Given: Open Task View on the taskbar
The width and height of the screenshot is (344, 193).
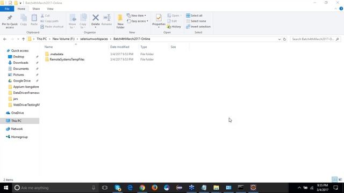Looking at the screenshot, I should tap(105, 188).
